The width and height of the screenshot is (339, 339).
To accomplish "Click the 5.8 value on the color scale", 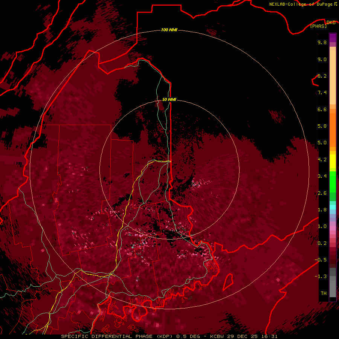I will [322, 126].
